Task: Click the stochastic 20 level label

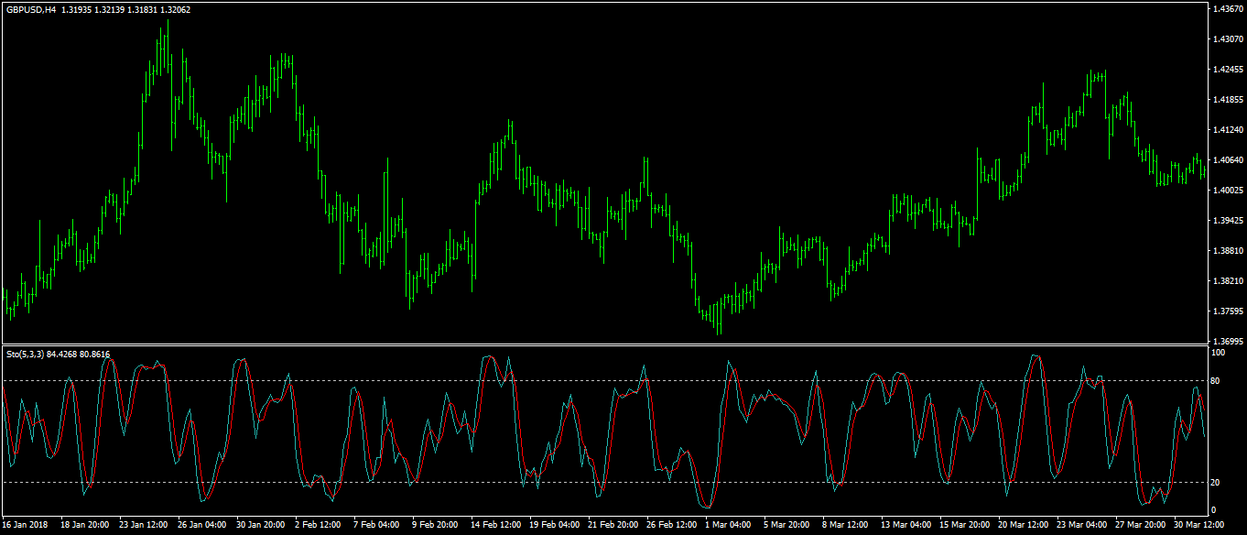Action: click(1216, 483)
